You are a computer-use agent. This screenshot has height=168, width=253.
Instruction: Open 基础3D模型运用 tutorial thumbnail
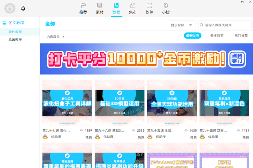pyautogui.click(x=120, y=103)
